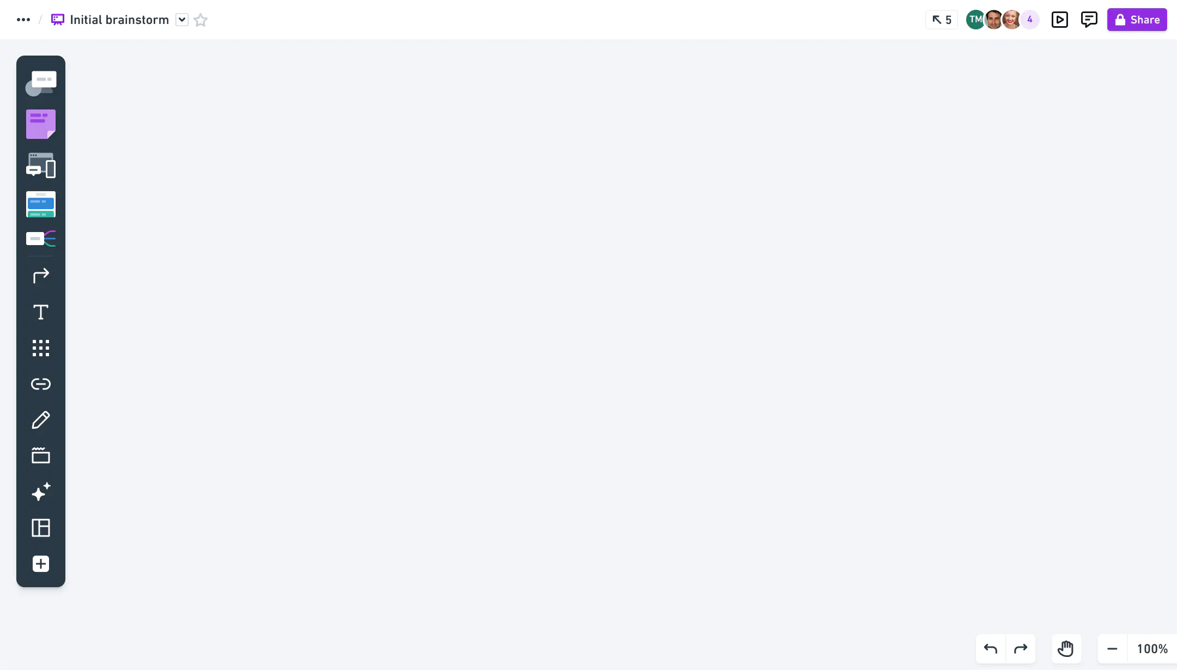Start presentation mode with play icon
This screenshot has width=1177, height=670.
1060,20
